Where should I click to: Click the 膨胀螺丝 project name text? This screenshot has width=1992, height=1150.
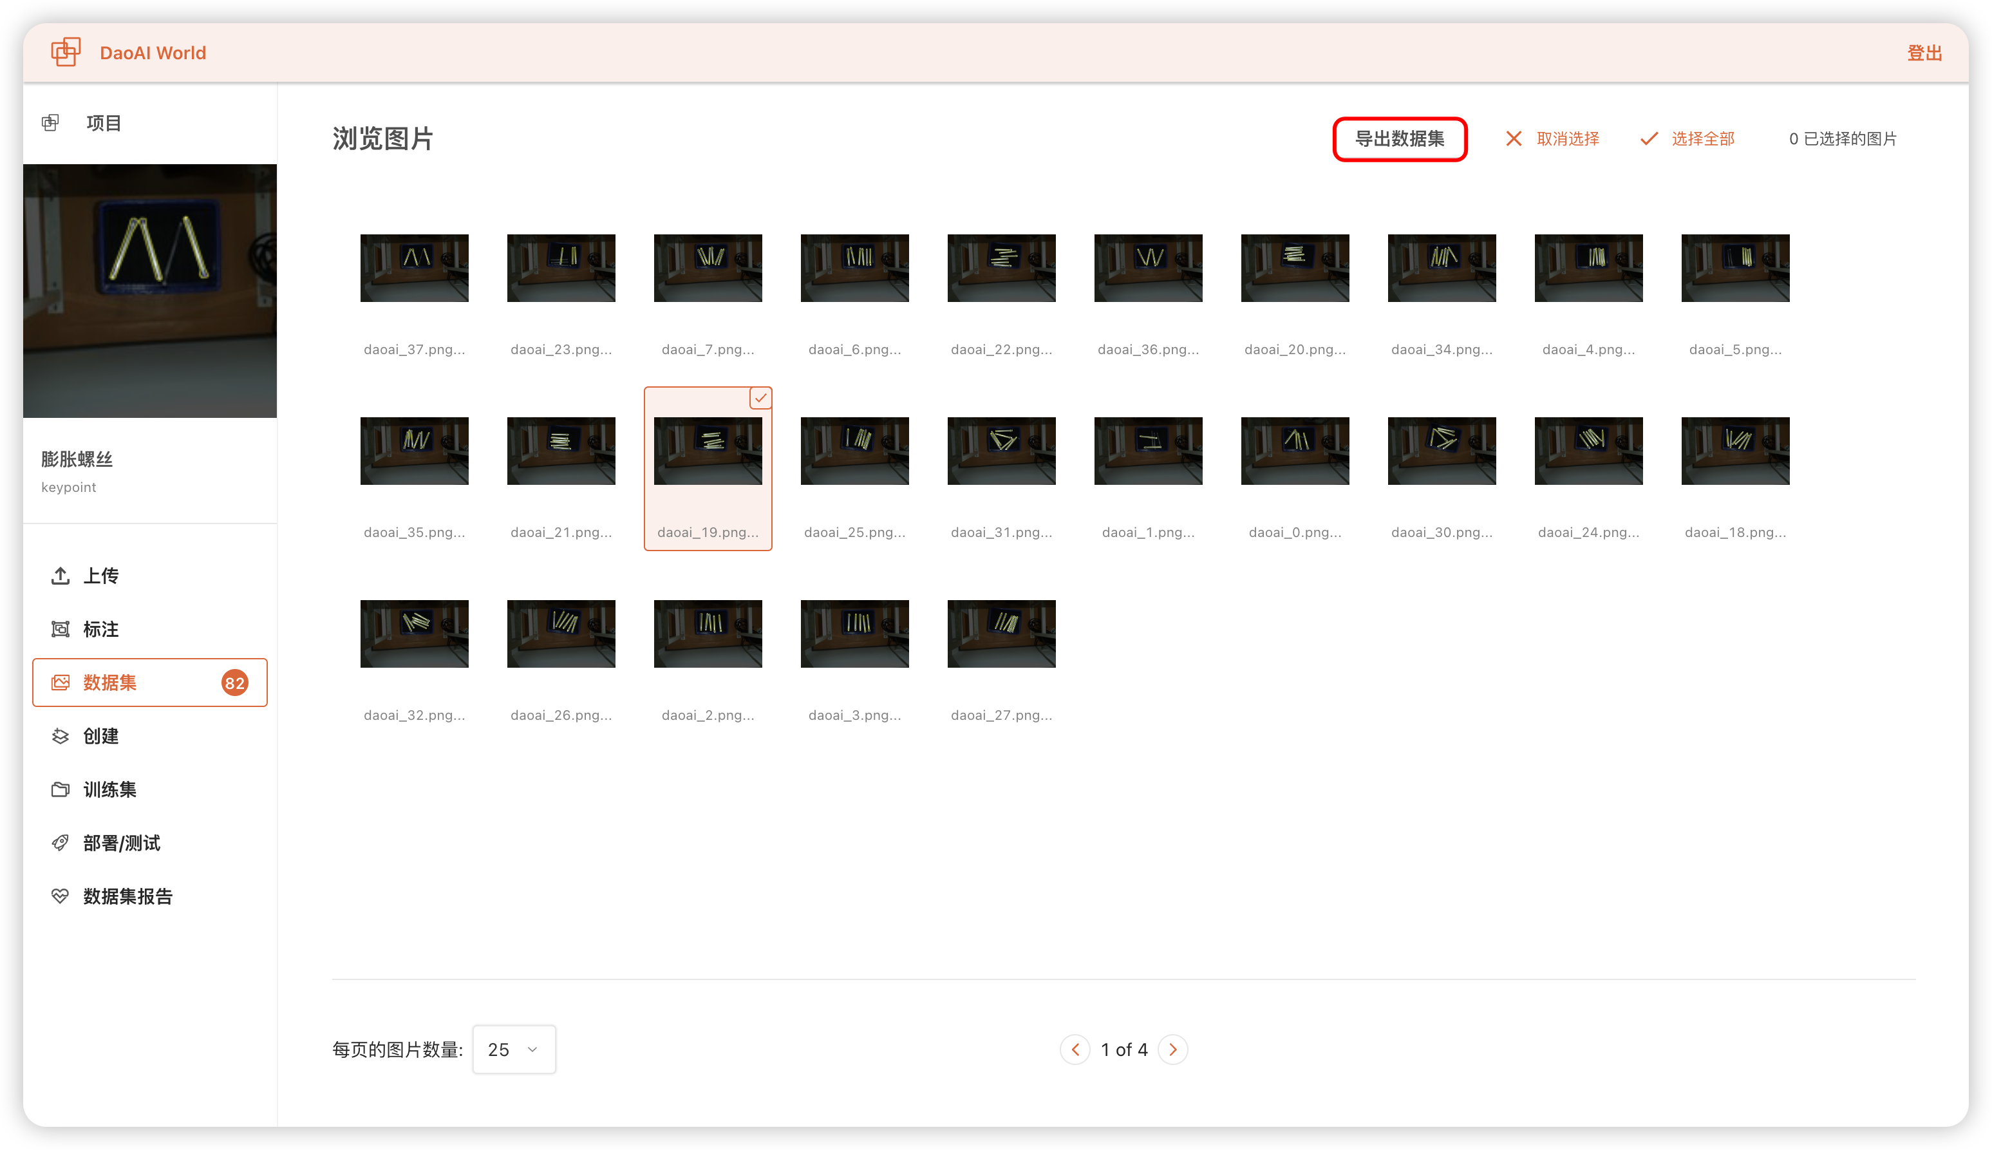[x=77, y=459]
